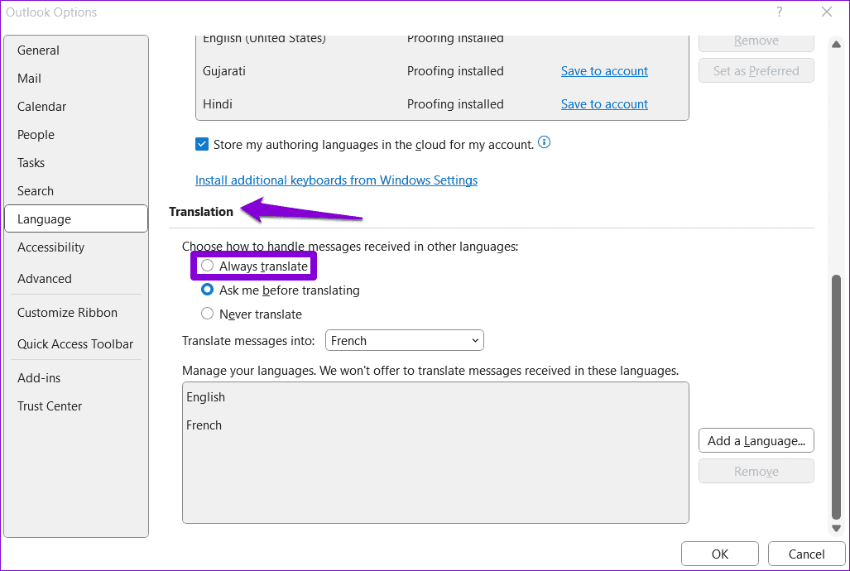Select the Gujarati authoring language row
The height and width of the screenshot is (571, 850).
[442, 71]
